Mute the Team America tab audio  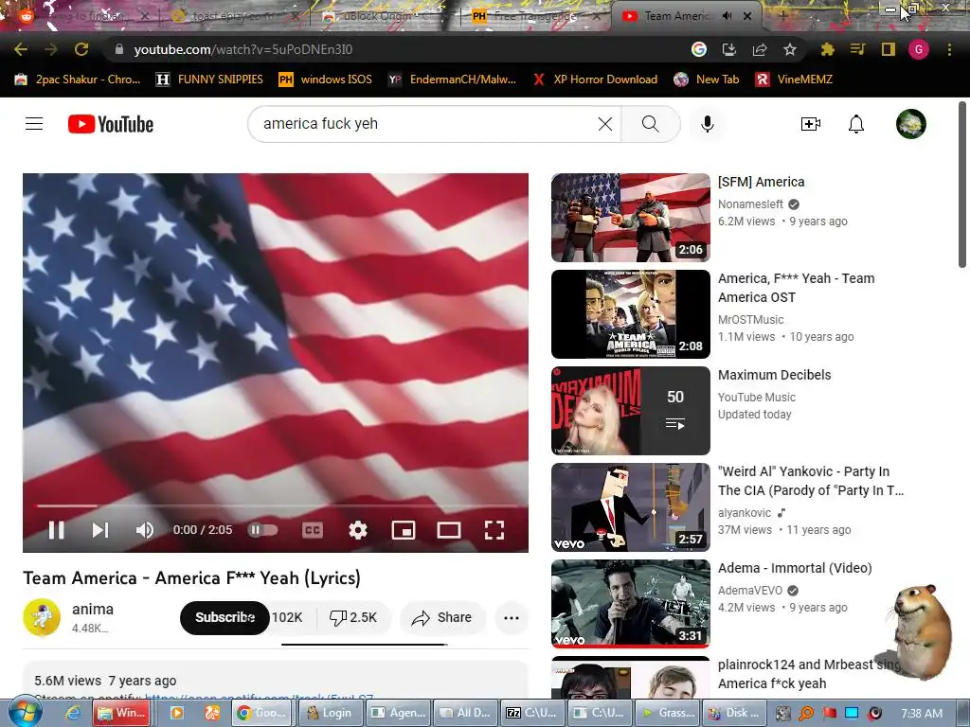click(x=727, y=16)
